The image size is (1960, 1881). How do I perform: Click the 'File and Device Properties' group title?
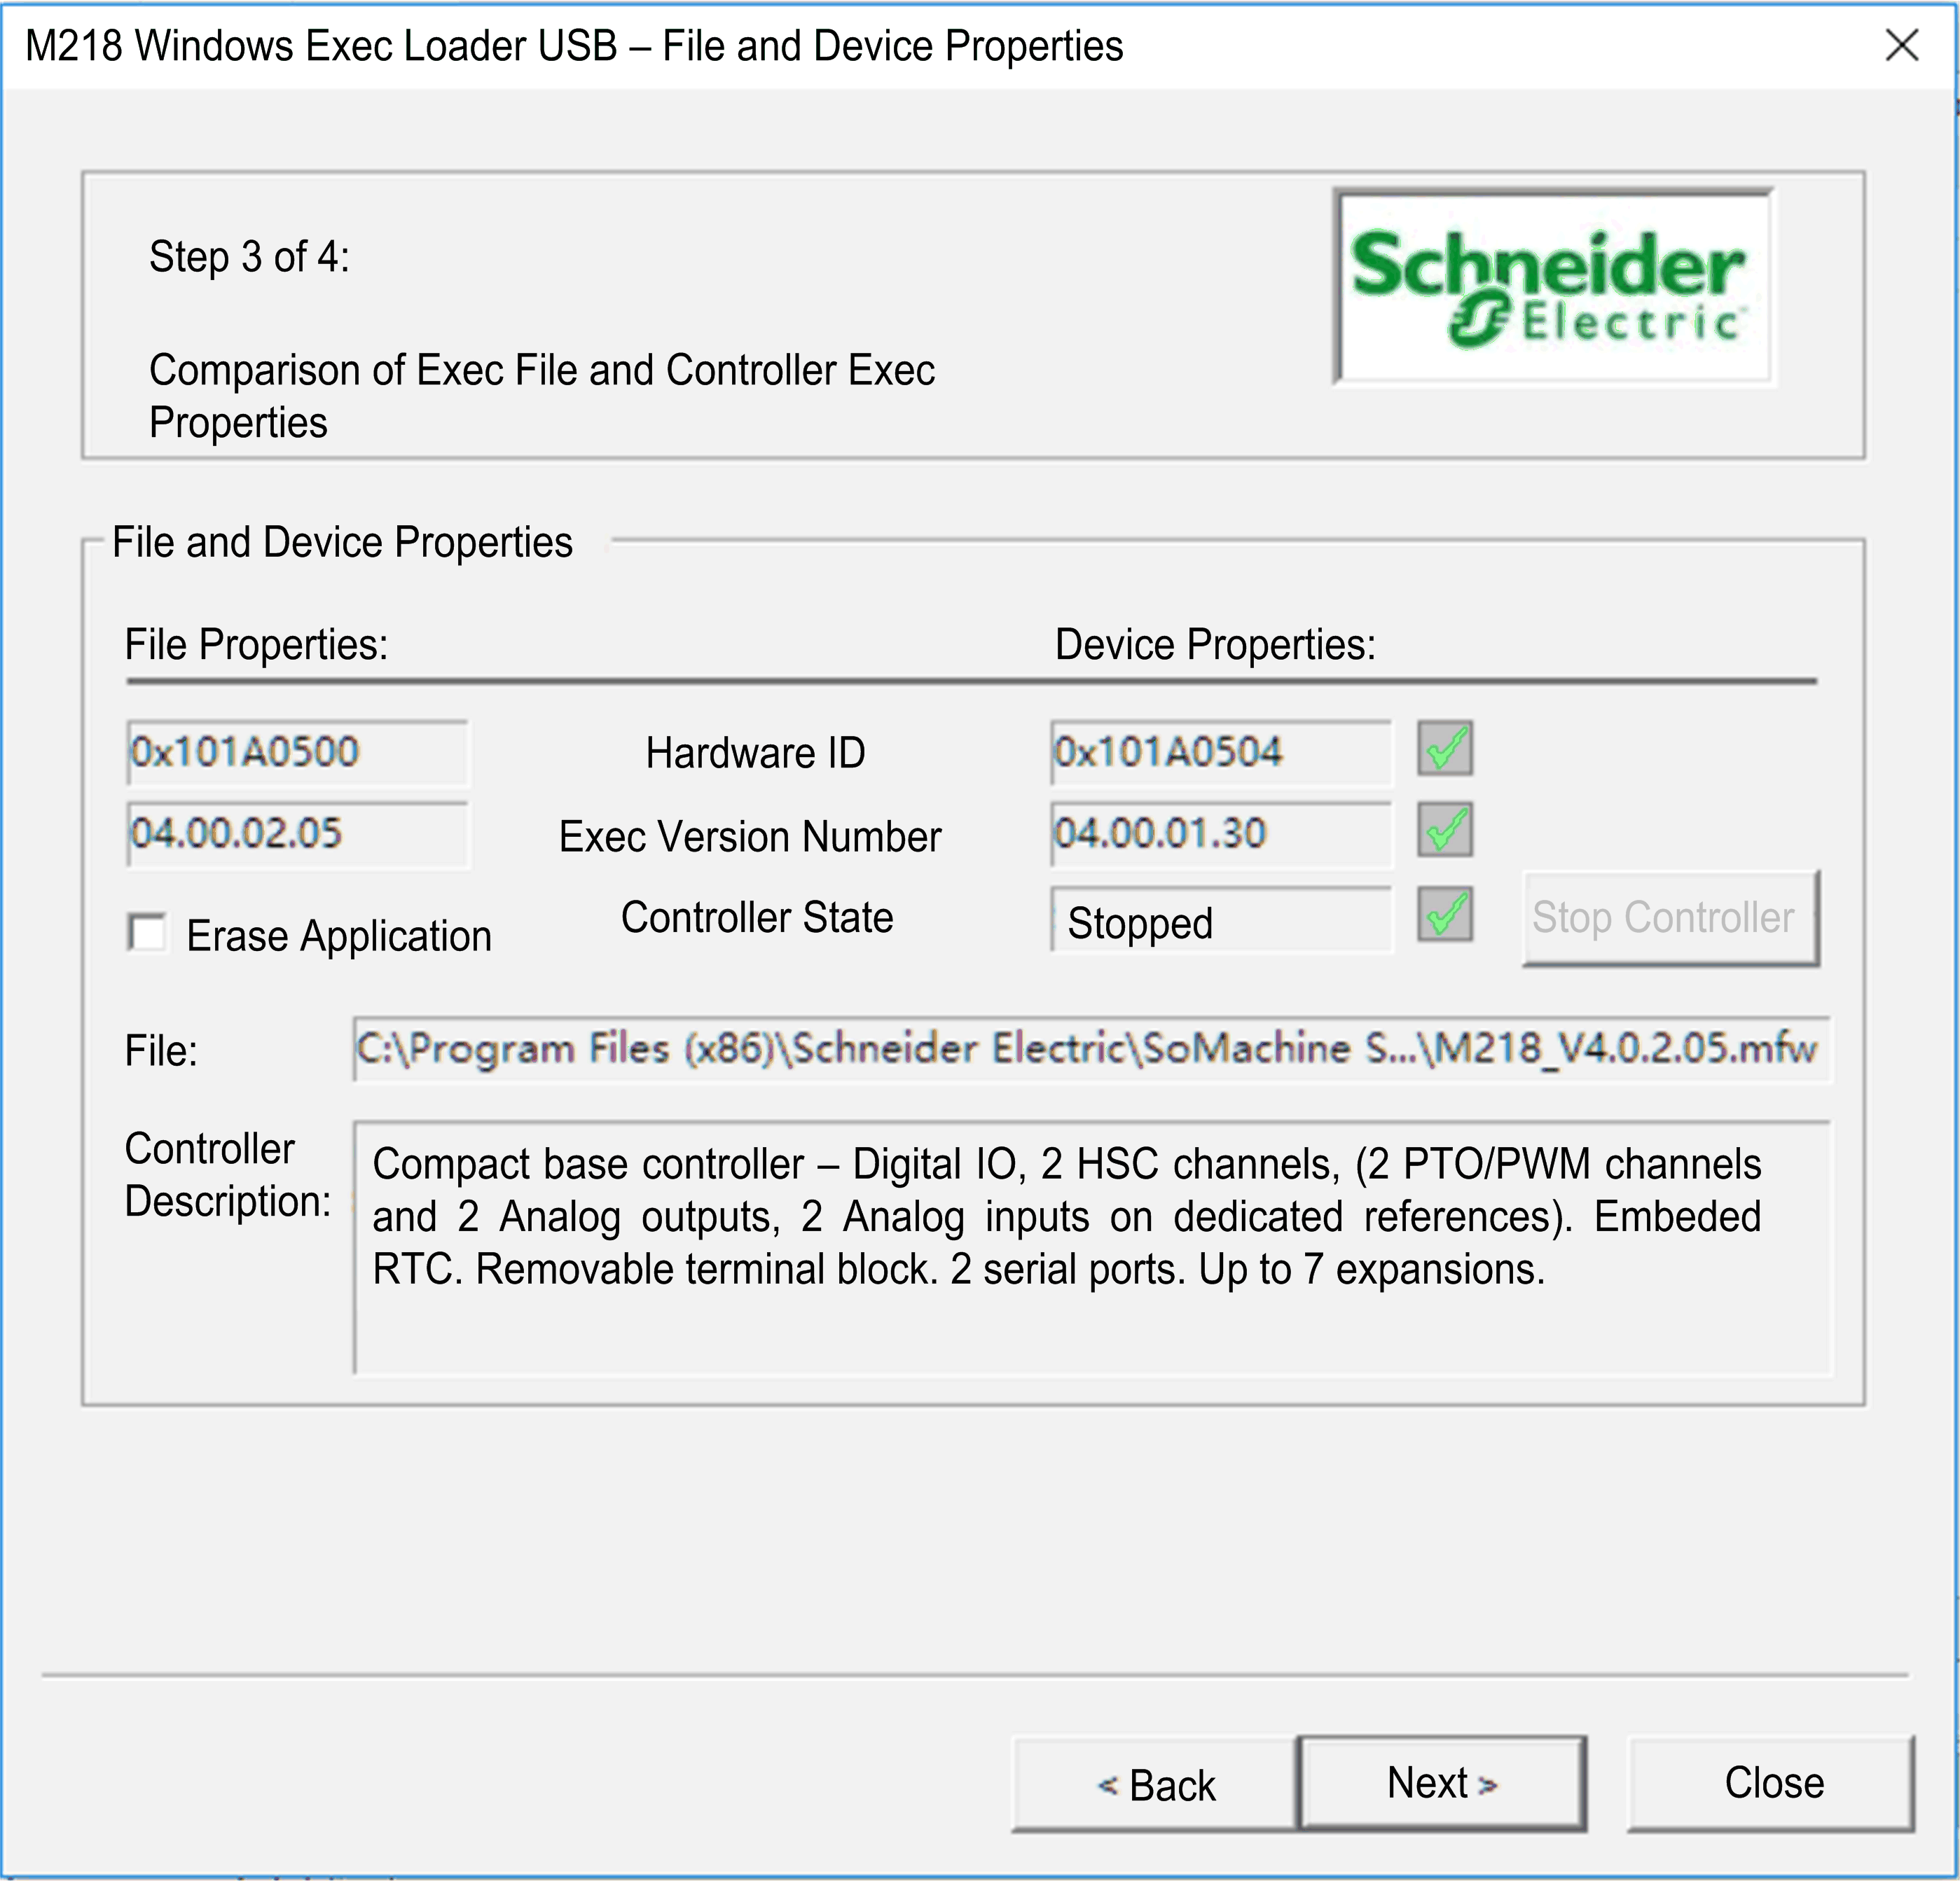[342, 543]
